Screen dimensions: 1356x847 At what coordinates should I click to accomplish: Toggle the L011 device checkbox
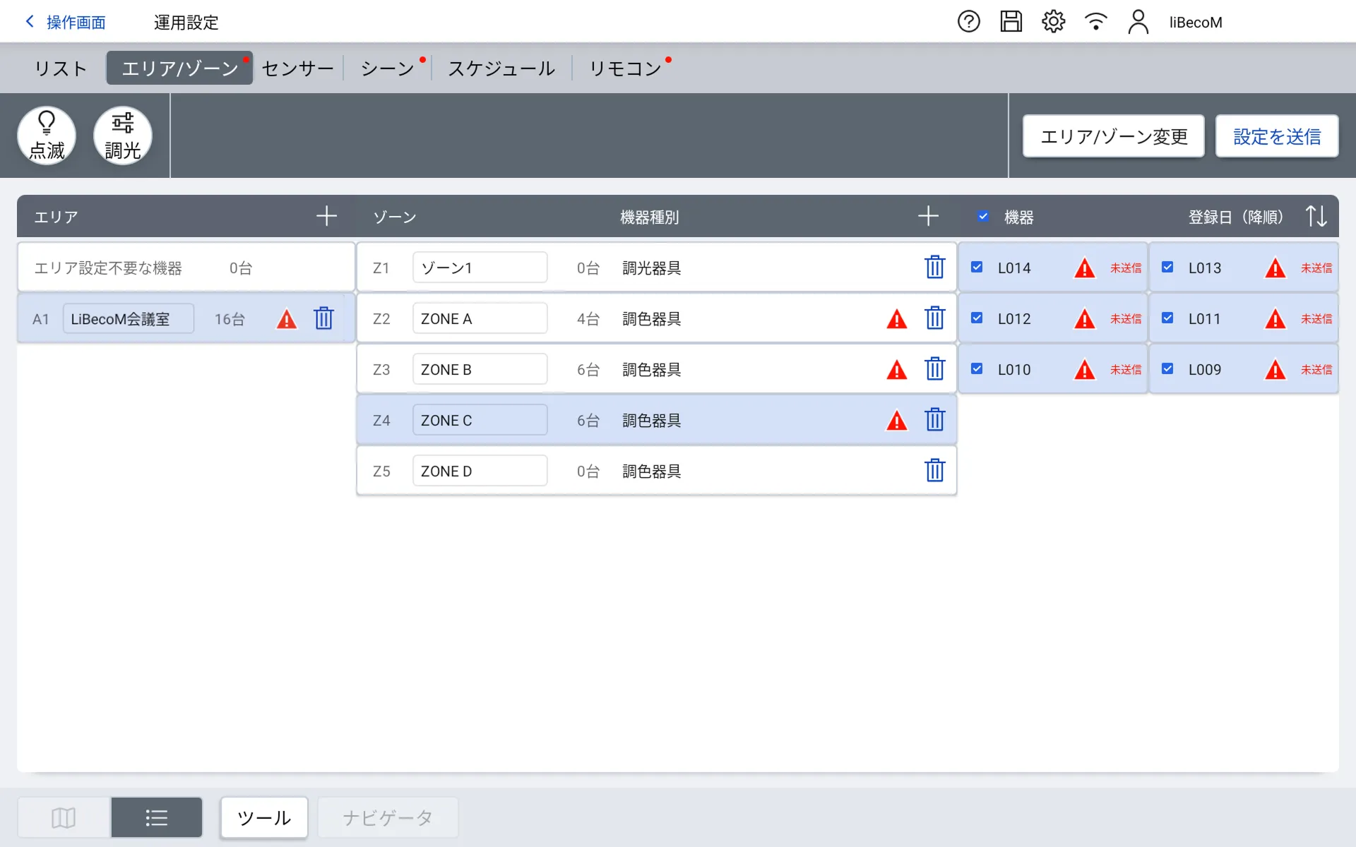click(x=1167, y=318)
